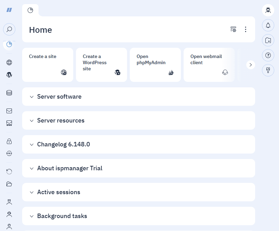Expand the Background tasks section
This screenshot has height=231, width=279.
click(139, 216)
